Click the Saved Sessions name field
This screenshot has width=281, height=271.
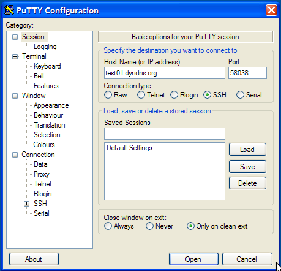(x=165, y=134)
